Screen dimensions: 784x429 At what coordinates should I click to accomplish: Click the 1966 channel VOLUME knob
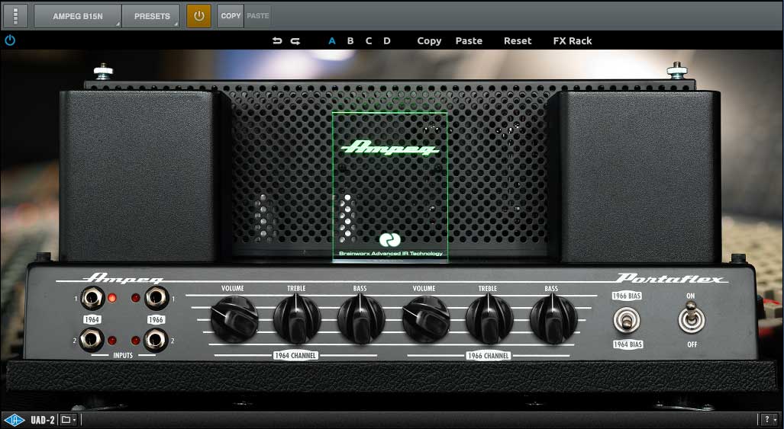click(425, 319)
